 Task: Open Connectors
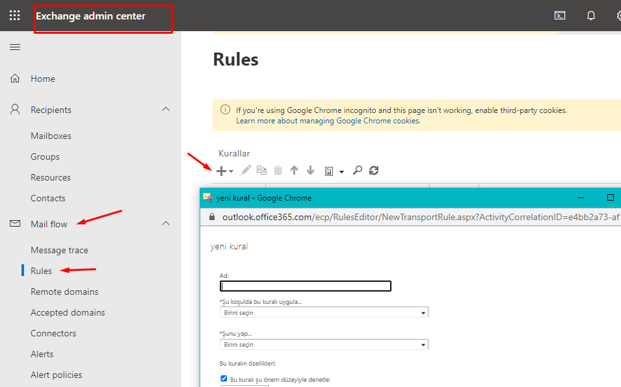53,333
